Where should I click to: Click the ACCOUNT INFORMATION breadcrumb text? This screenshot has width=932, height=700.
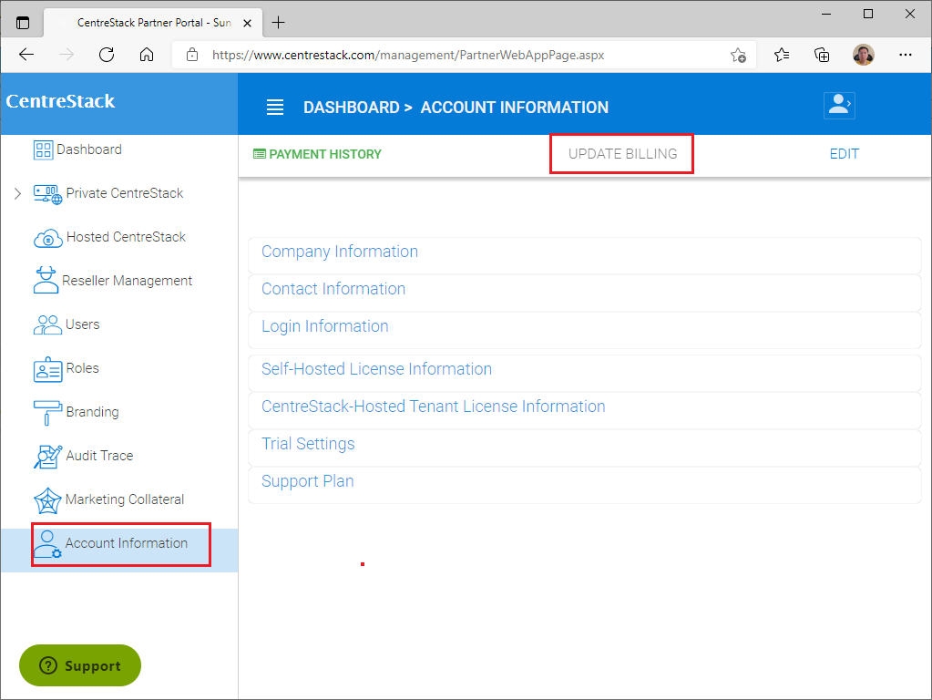[515, 108]
